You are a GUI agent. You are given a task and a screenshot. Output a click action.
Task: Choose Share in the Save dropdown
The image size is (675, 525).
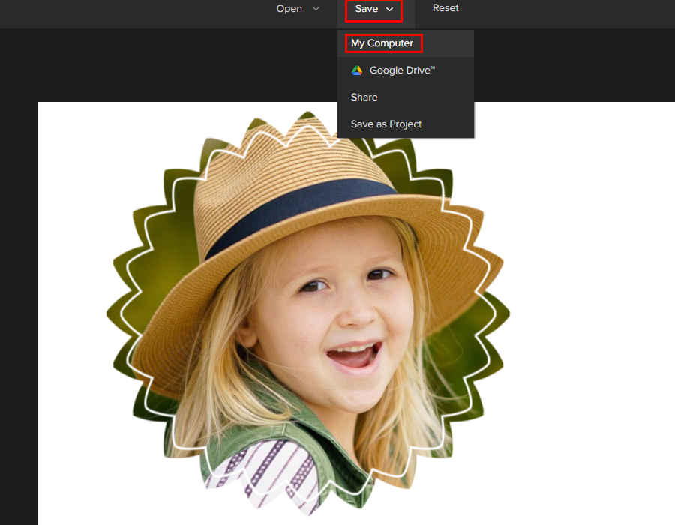pyautogui.click(x=364, y=97)
